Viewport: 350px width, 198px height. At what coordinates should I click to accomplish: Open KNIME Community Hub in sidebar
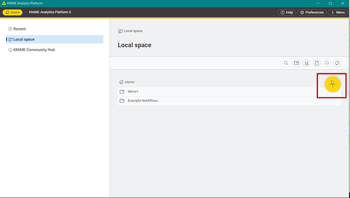point(55,50)
